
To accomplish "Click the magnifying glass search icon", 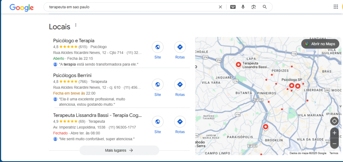I will (x=265, y=7).
